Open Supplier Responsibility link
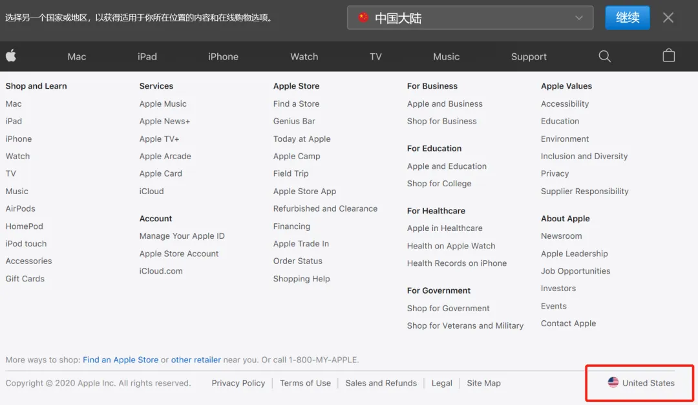Image resolution: width=698 pixels, height=405 pixels. coord(584,191)
